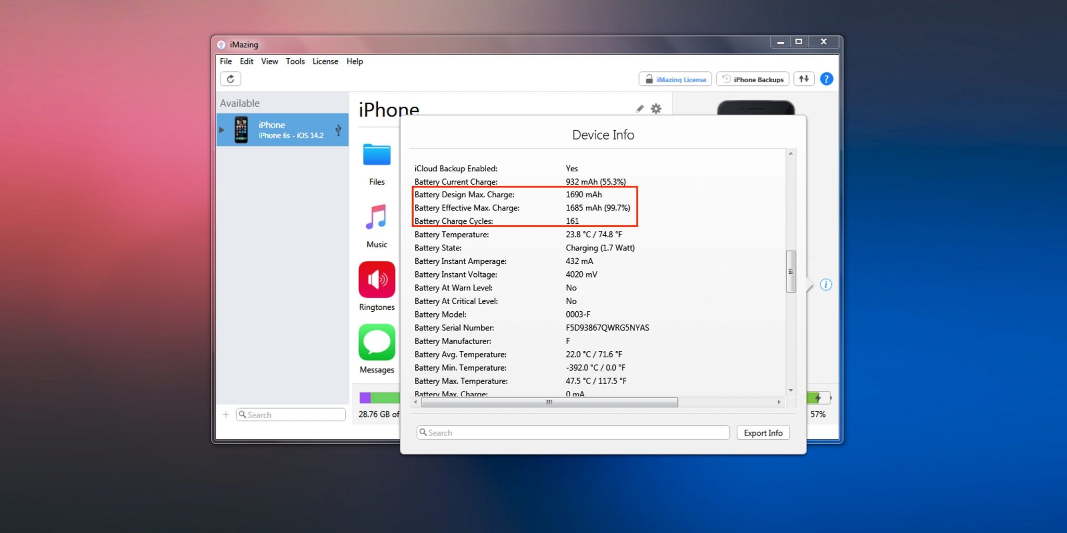Viewport: 1067px width, 533px height.
Task: Click the green segment of storage bar
Action: click(385, 398)
